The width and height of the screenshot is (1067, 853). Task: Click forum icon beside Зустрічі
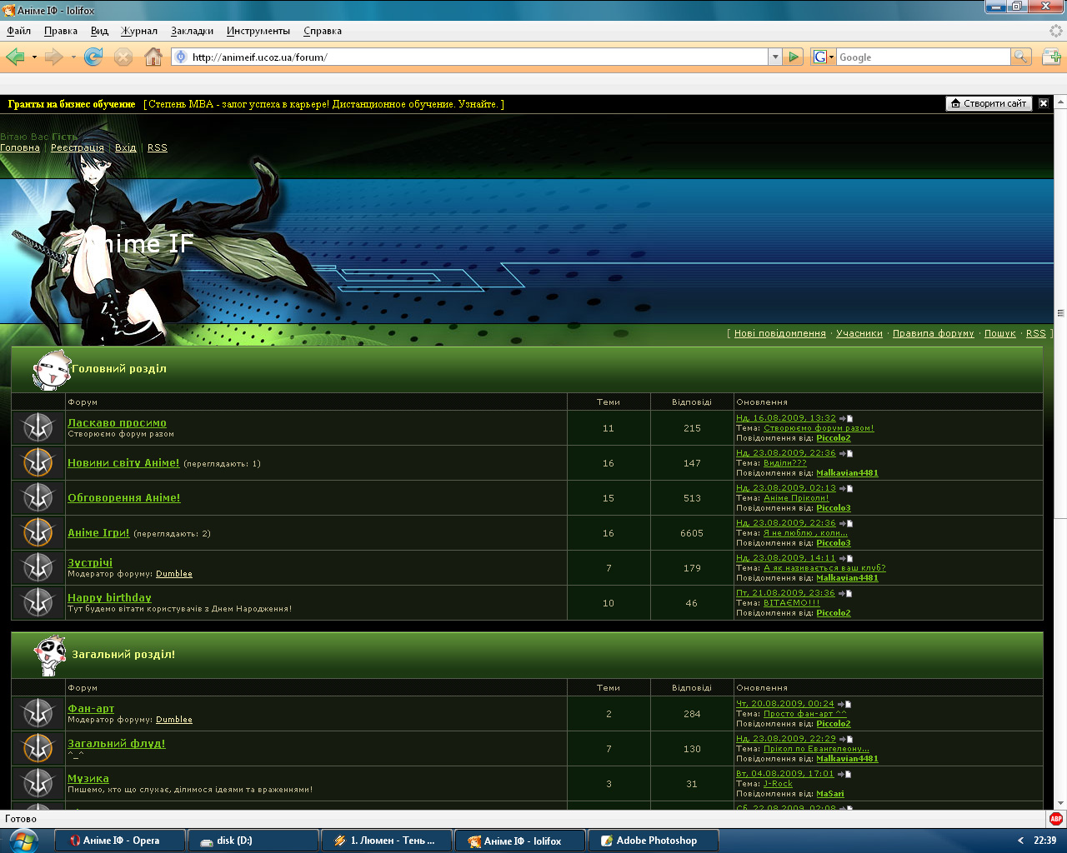pyautogui.click(x=38, y=567)
